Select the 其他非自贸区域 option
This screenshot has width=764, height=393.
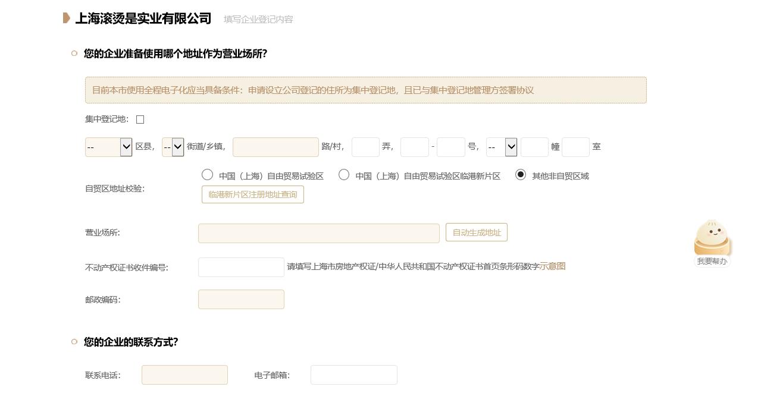tap(521, 174)
